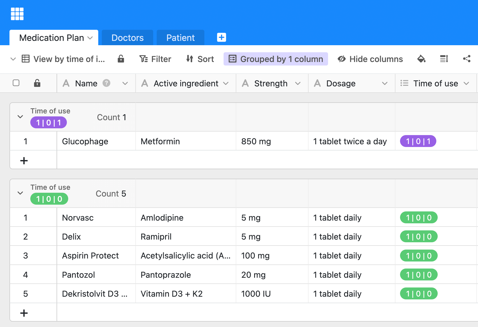The image size is (478, 327).
Task: Click the view lock icon in toolbar
Action: tap(121, 59)
